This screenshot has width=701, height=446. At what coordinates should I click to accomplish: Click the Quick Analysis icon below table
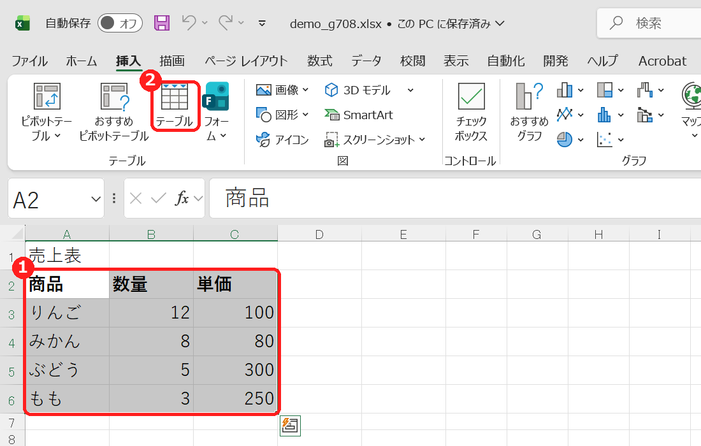tap(290, 426)
